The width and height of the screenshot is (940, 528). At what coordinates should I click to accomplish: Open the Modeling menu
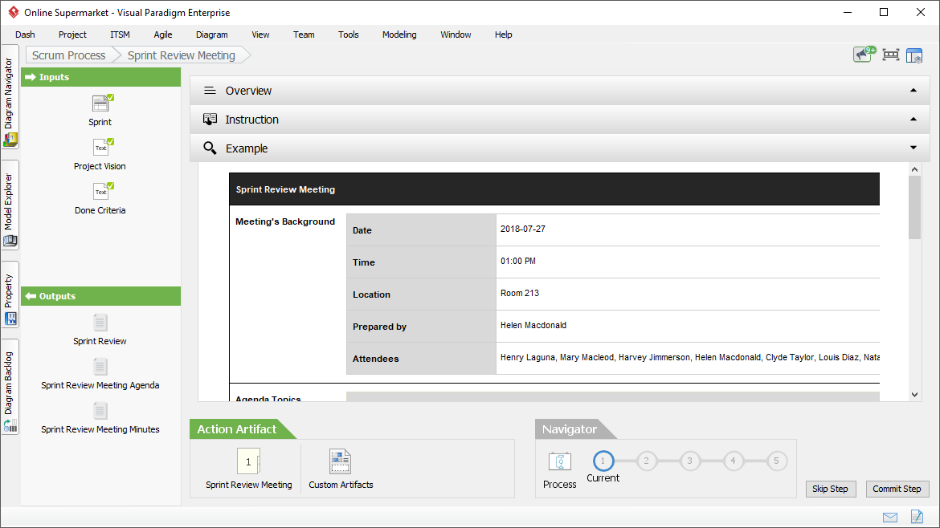(x=399, y=35)
